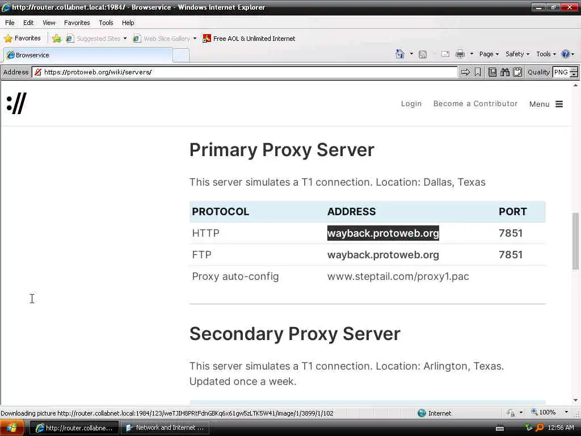581x436 pixels.
Task: Click the FTP row wayback.protoweb.org address
Action: point(383,255)
